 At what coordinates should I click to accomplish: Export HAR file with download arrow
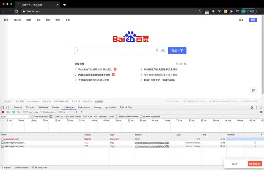(81, 112)
